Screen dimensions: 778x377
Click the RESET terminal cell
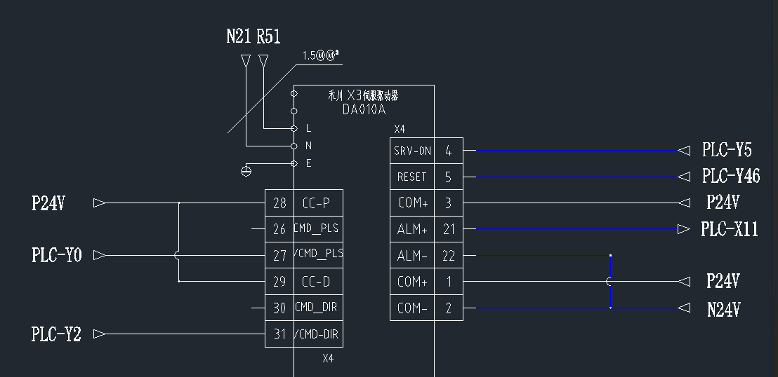pos(412,177)
